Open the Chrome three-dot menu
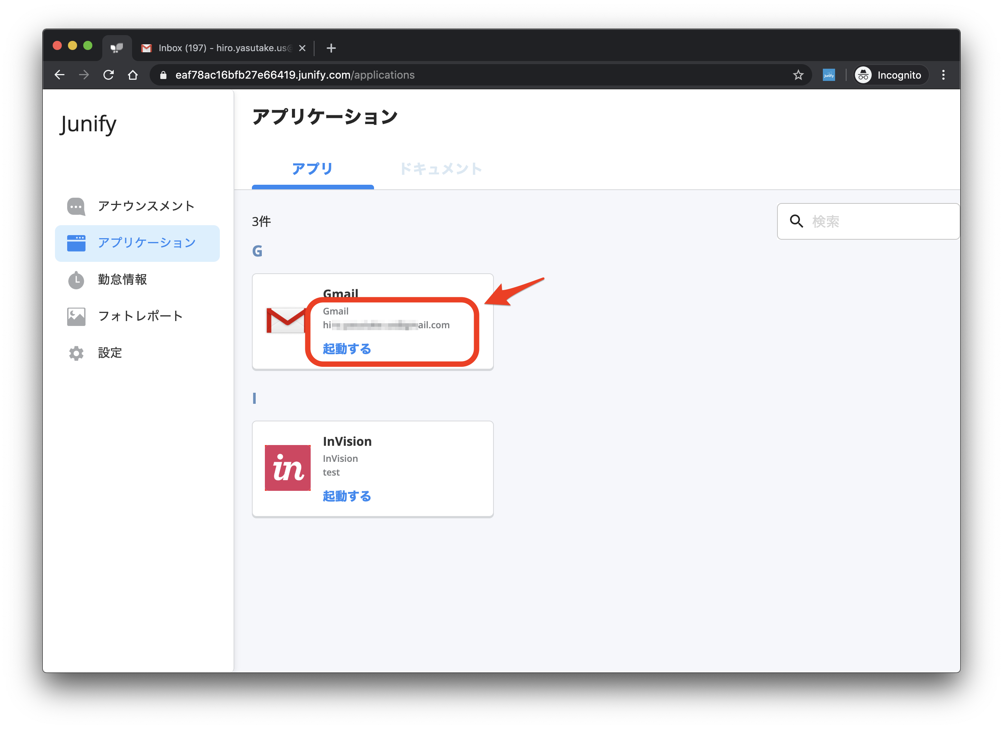This screenshot has height=729, width=1003. (943, 75)
